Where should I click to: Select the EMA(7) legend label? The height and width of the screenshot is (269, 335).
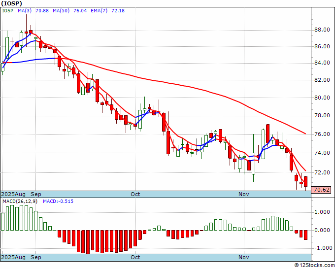[99, 11]
